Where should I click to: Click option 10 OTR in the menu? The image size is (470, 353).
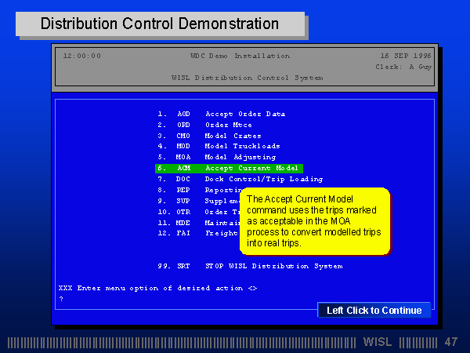[x=183, y=212]
